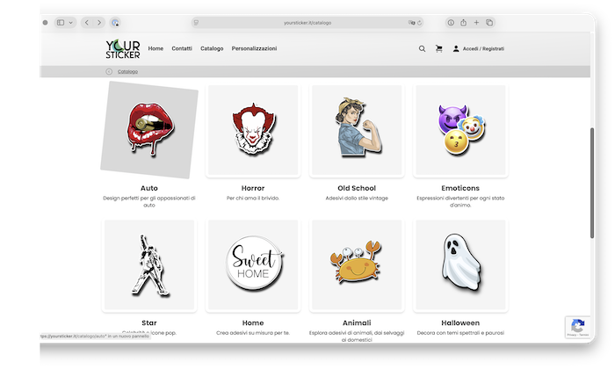This screenshot has height=369, width=615.
Task: Click the YourSticker logo
Action: (x=122, y=49)
